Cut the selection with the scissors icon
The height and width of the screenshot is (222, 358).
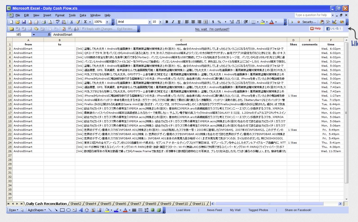point(71,22)
